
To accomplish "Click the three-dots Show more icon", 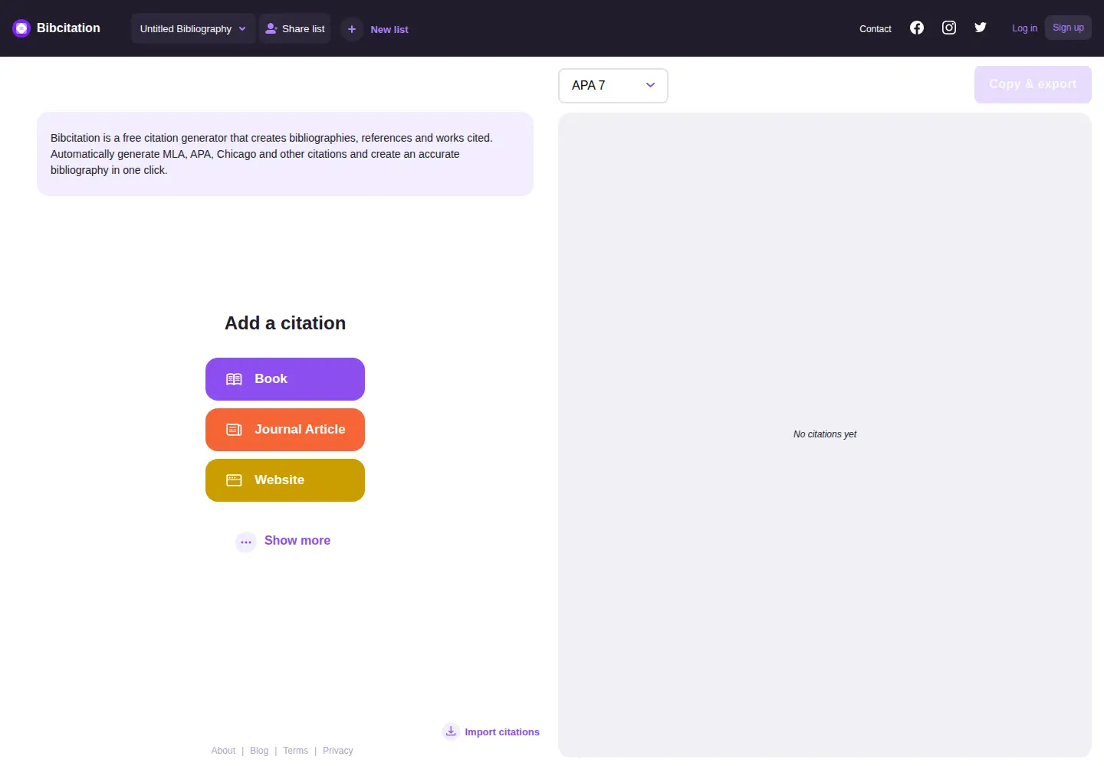I will coord(246,542).
